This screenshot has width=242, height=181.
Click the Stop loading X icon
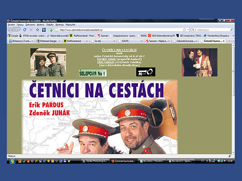[x=31, y=30]
